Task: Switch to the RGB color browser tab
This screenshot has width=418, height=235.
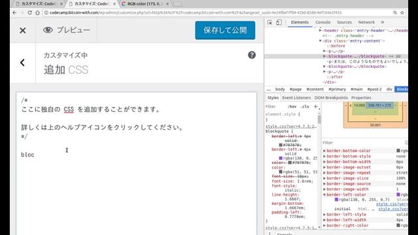Action: 144,4
